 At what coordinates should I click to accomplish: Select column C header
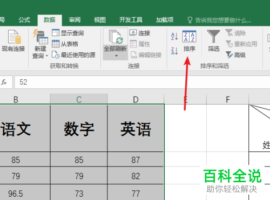(79, 99)
